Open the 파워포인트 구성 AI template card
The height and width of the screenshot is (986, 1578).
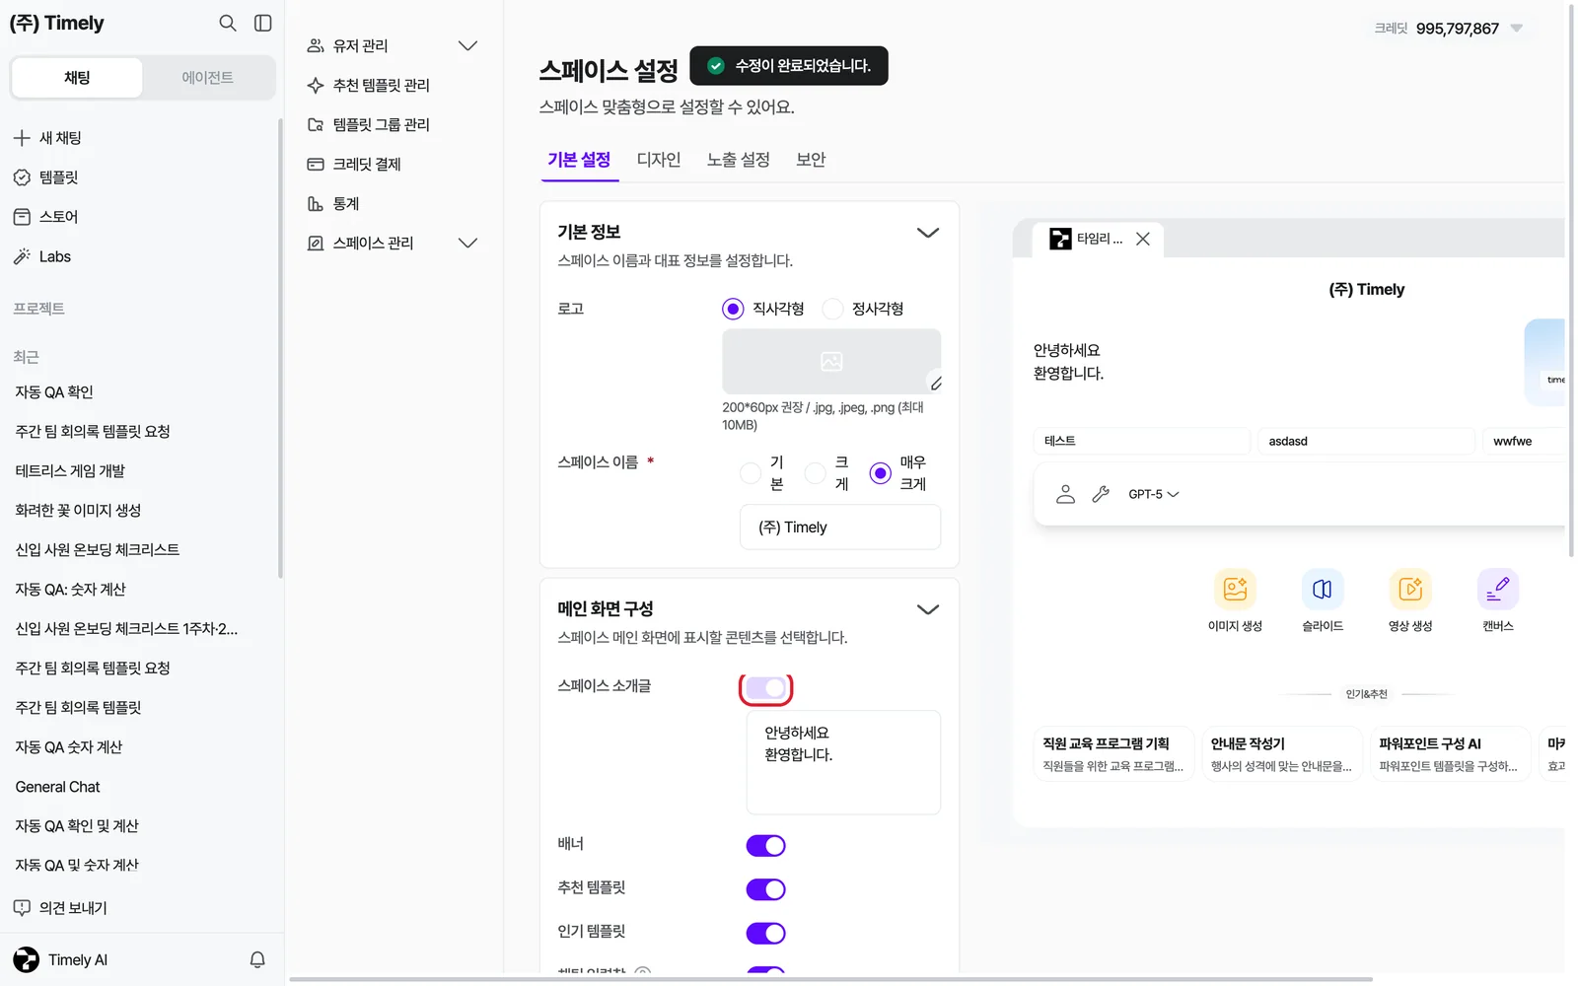(1450, 754)
